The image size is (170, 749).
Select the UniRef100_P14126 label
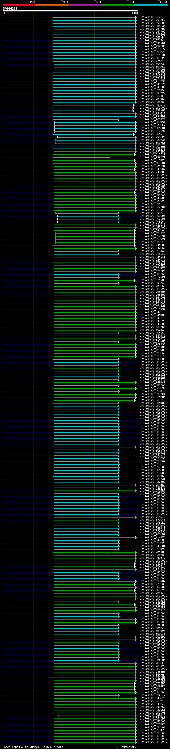[152, 537]
